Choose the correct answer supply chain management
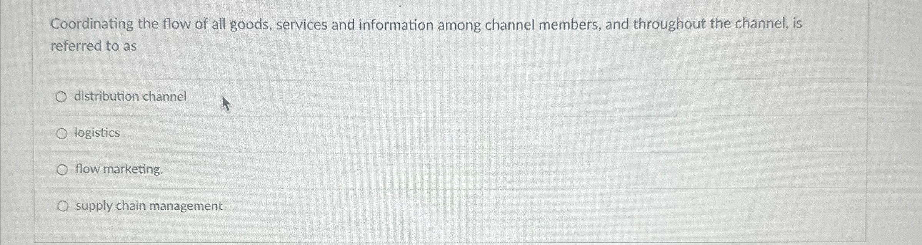The image size is (922, 245). [x=63, y=205]
